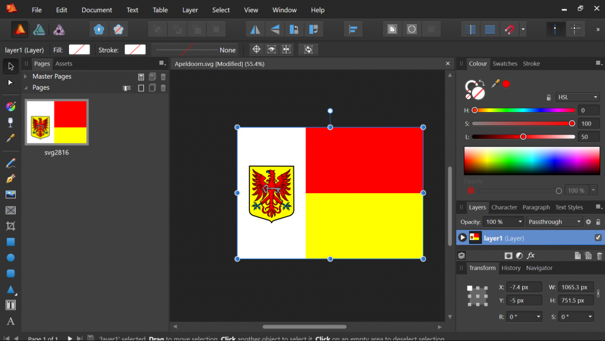Click the Layer Effects fx icon
The width and height of the screenshot is (605, 341).
pyautogui.click(x=531, y=255)
